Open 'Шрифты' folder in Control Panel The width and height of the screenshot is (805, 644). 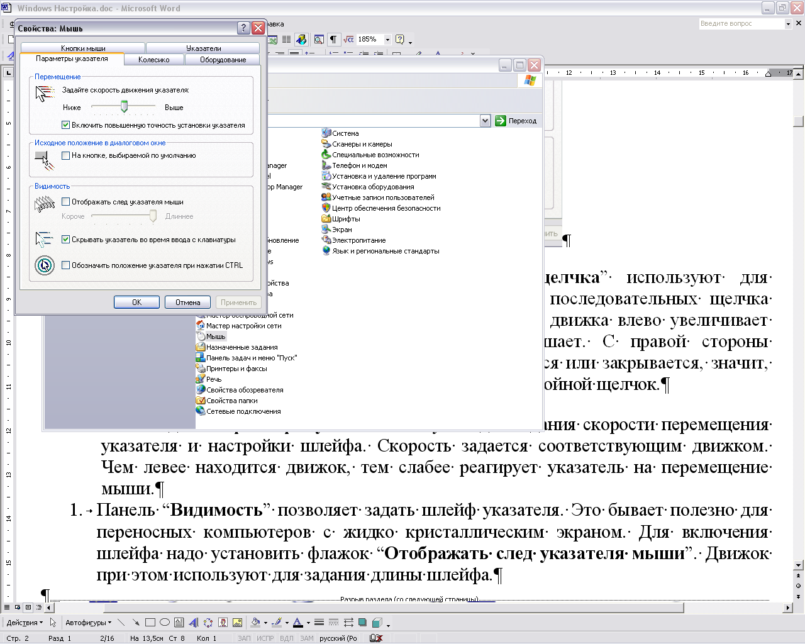point(341,219)
